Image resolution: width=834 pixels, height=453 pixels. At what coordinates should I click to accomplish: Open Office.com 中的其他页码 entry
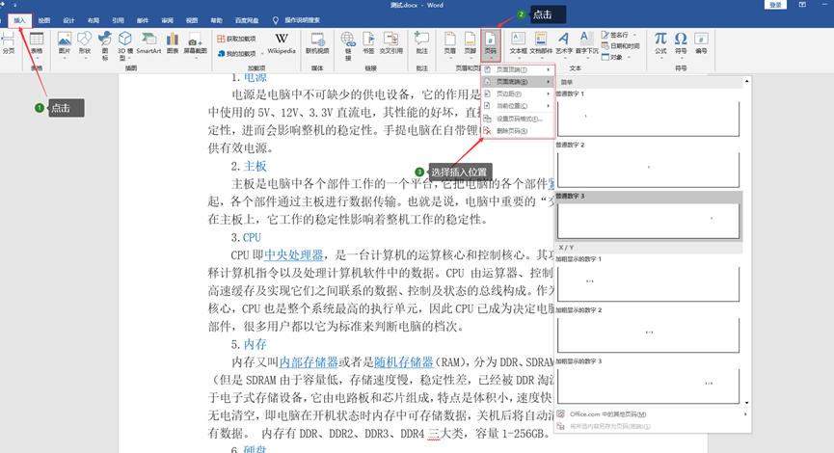pyautogui.click(x=652, y=414)
